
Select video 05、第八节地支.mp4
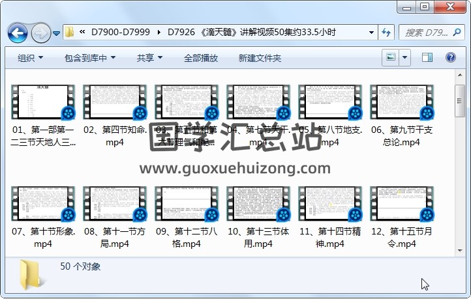point(330,116)
